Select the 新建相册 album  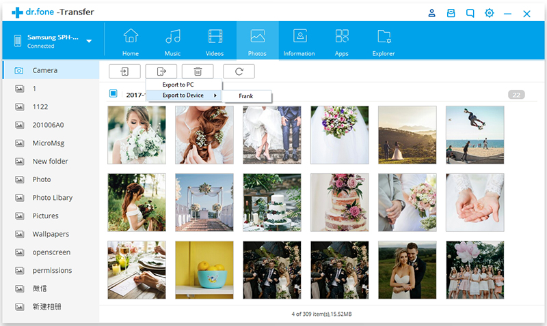(51, 306)
